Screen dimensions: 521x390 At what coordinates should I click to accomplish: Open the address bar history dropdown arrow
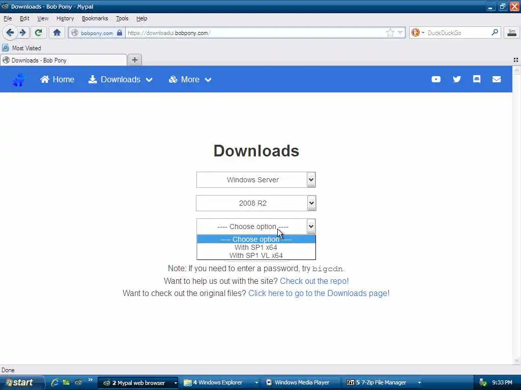400,32
